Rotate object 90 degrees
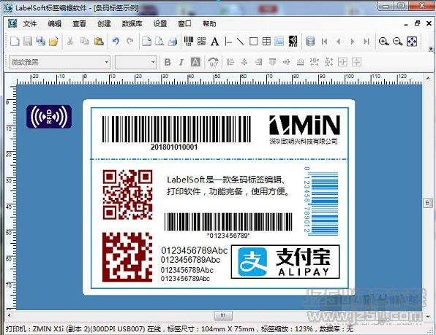Image resolution: width=436 pixels, height=335 pixels. 214,62
